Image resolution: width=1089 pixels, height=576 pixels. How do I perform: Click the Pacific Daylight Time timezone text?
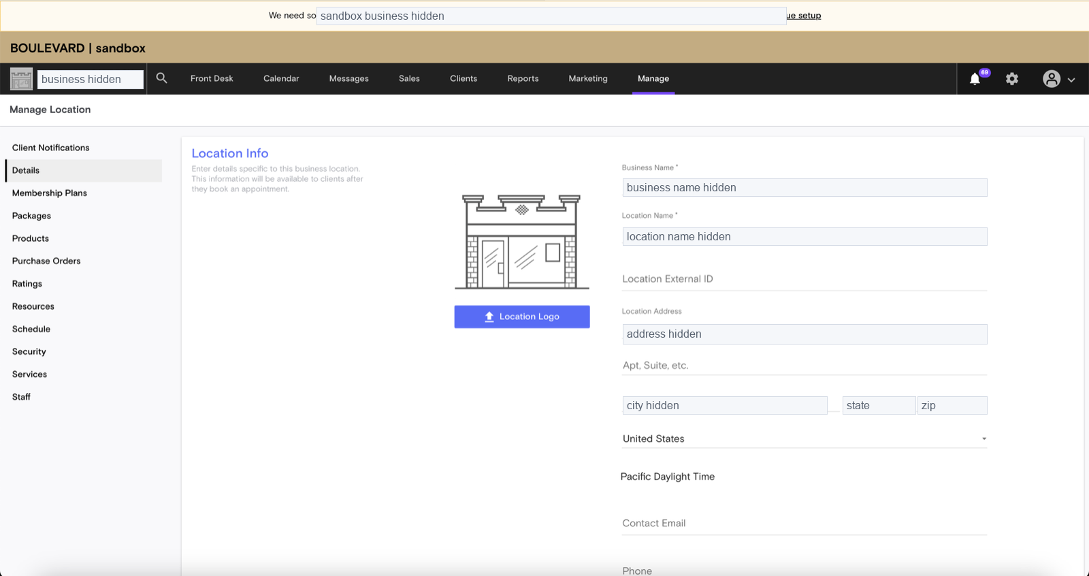668,477
